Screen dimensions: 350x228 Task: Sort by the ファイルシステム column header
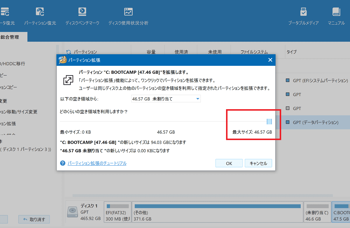(x=254, y=52)
